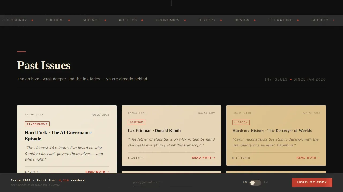Click the 'Feb 14, 2026' date

[311, 113]
